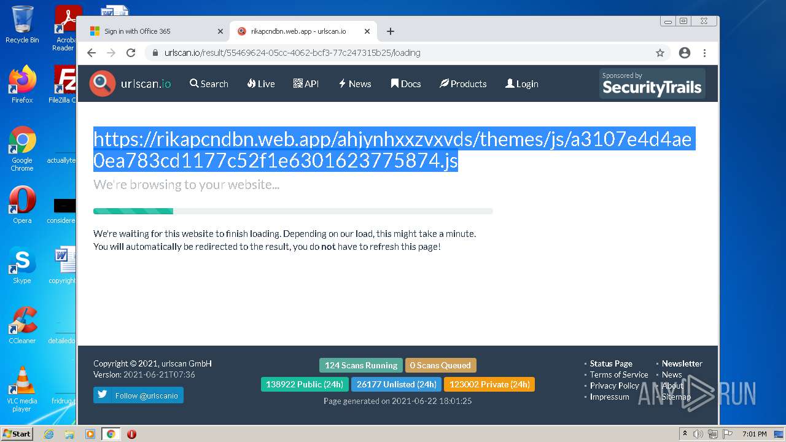
Task: Open the copyright Word document on the desktop
Action: 63,265
